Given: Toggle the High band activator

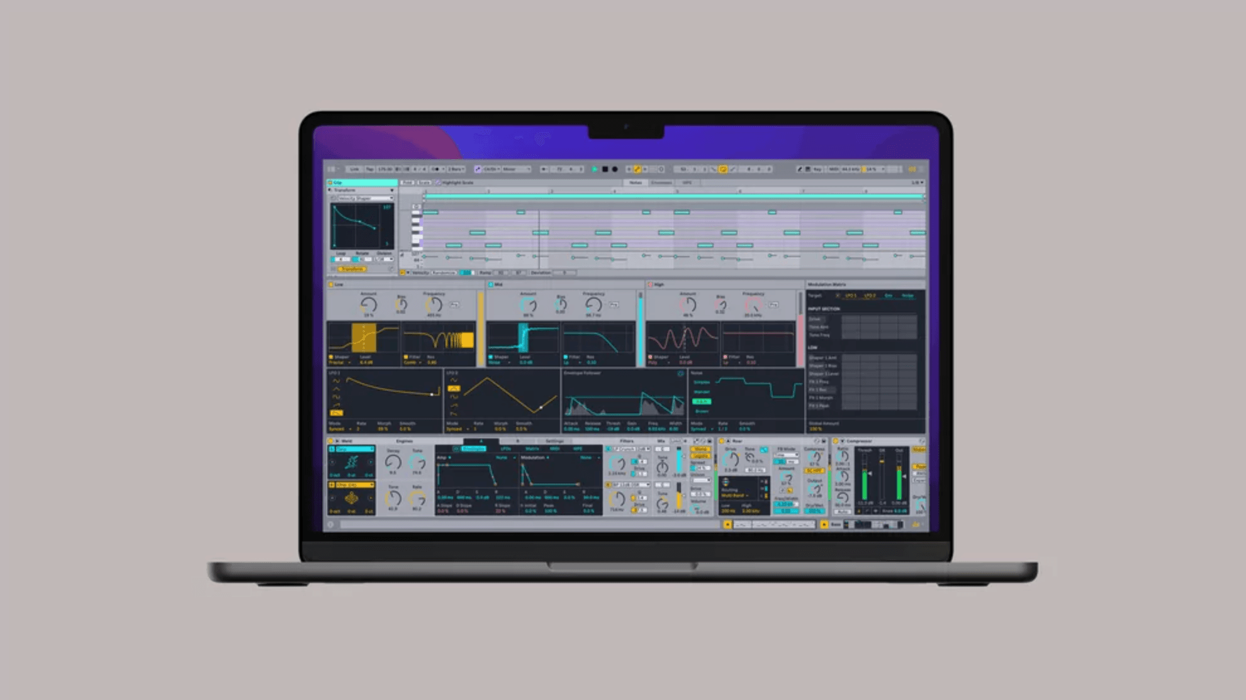Looking at the screenshot, I should (650, 284).
